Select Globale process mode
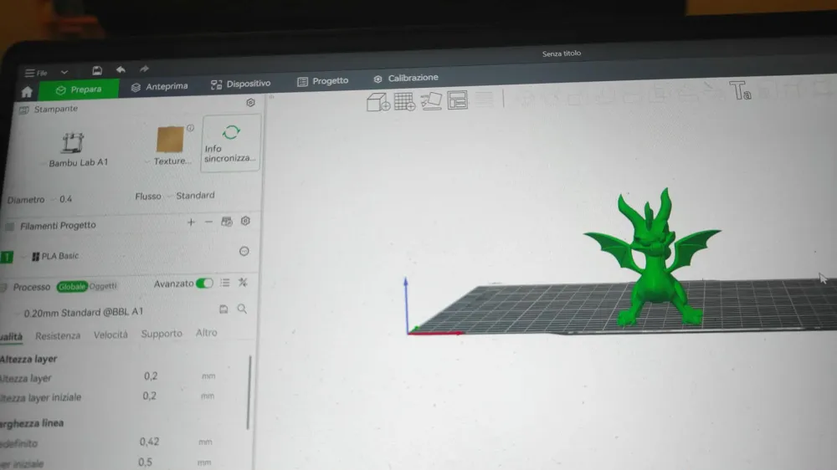837x470 pixels. (72, 287)
